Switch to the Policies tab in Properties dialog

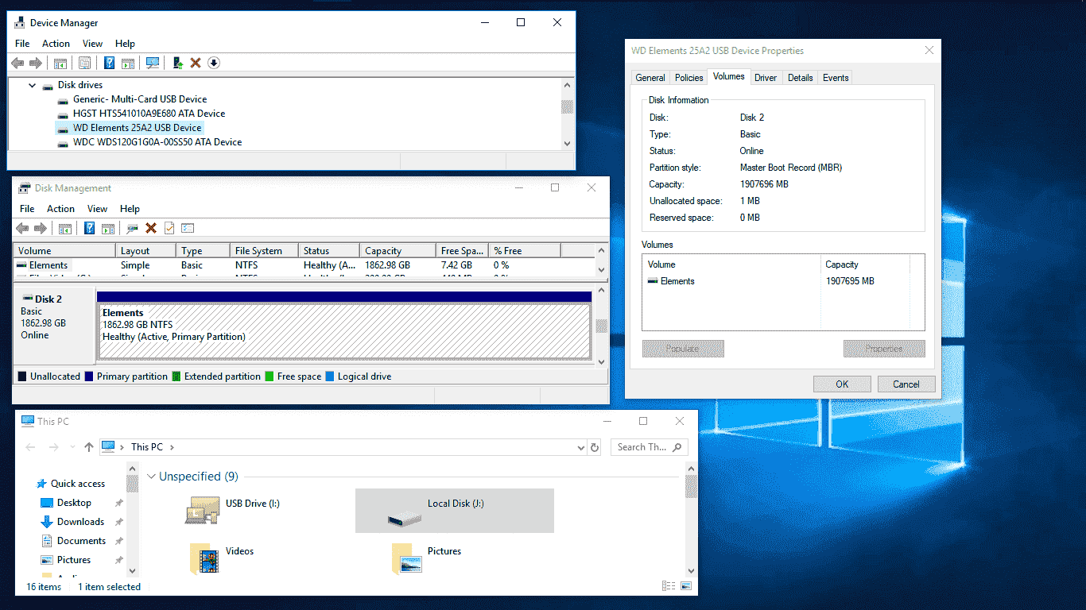click(688, 78)
